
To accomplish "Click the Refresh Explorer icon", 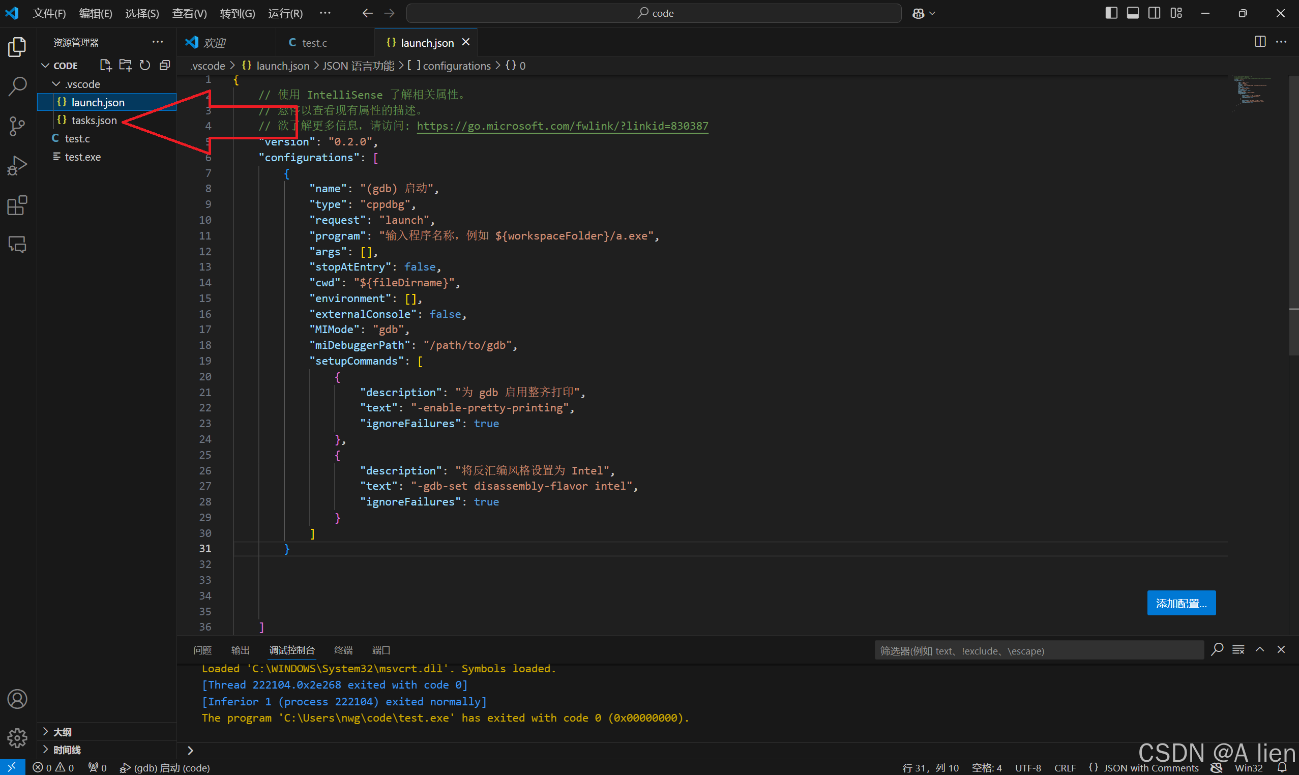I will pyautogui.click(x=144, y=65).
